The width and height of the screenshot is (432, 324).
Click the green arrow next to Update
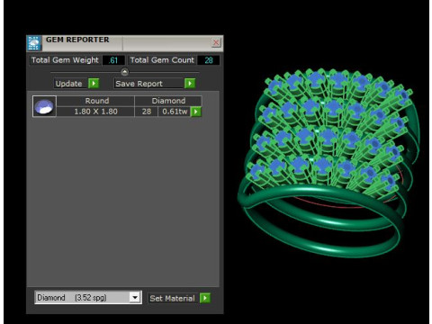(94, 84)
